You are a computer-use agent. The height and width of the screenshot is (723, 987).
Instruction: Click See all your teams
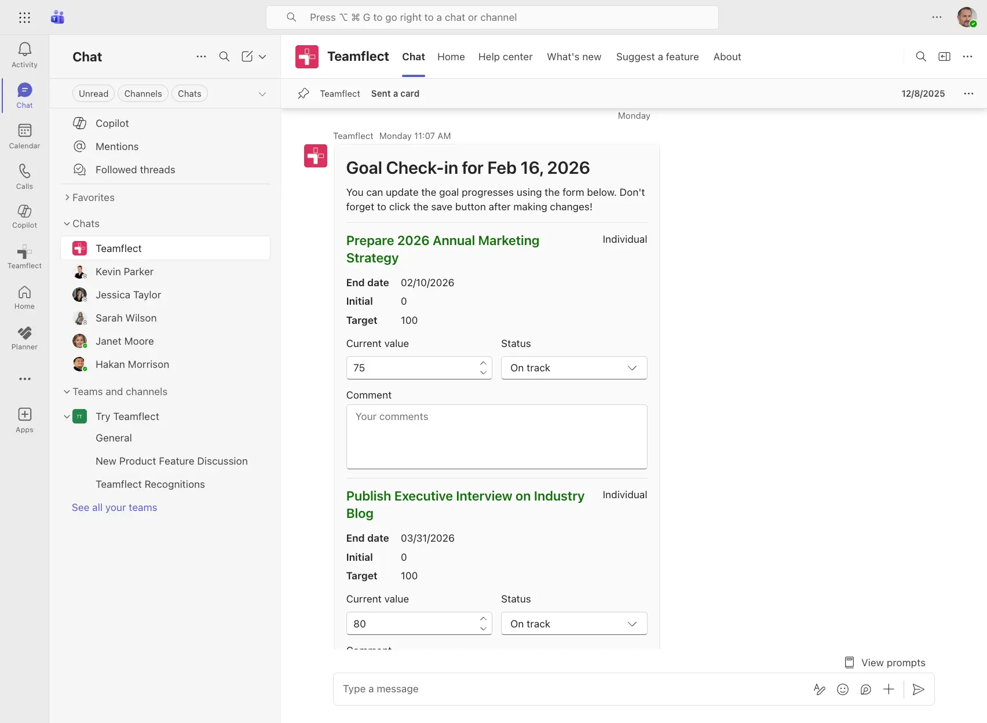point(114,507)
